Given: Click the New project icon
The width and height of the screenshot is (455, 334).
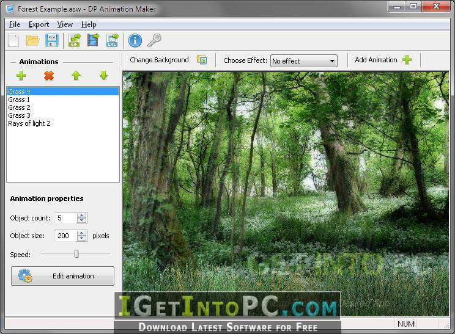Looking at the screenshot, I should (13, 40).
